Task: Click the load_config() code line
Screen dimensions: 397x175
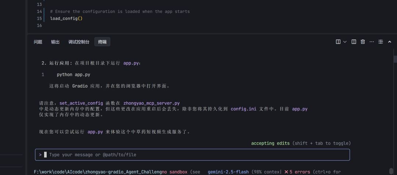Action: pos(66,18)
